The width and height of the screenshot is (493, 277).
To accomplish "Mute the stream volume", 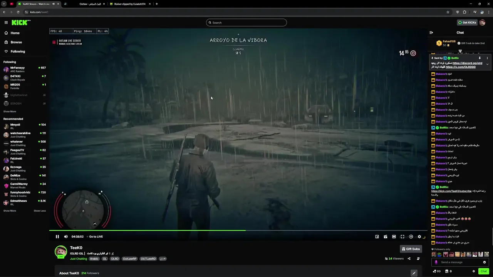I will tap(66, 237).
